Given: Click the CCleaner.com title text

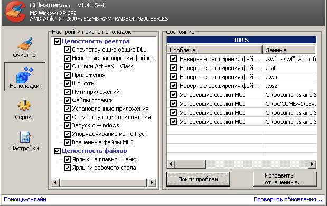Looking at the screenshot, I should click(x=50, y=5).
